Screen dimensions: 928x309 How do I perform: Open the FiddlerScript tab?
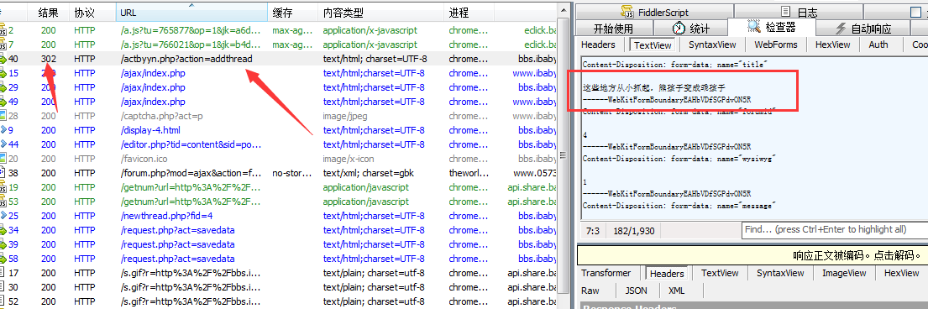tap(654, 12)
